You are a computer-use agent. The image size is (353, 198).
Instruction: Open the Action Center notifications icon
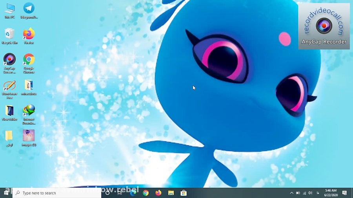pos(344,193)
